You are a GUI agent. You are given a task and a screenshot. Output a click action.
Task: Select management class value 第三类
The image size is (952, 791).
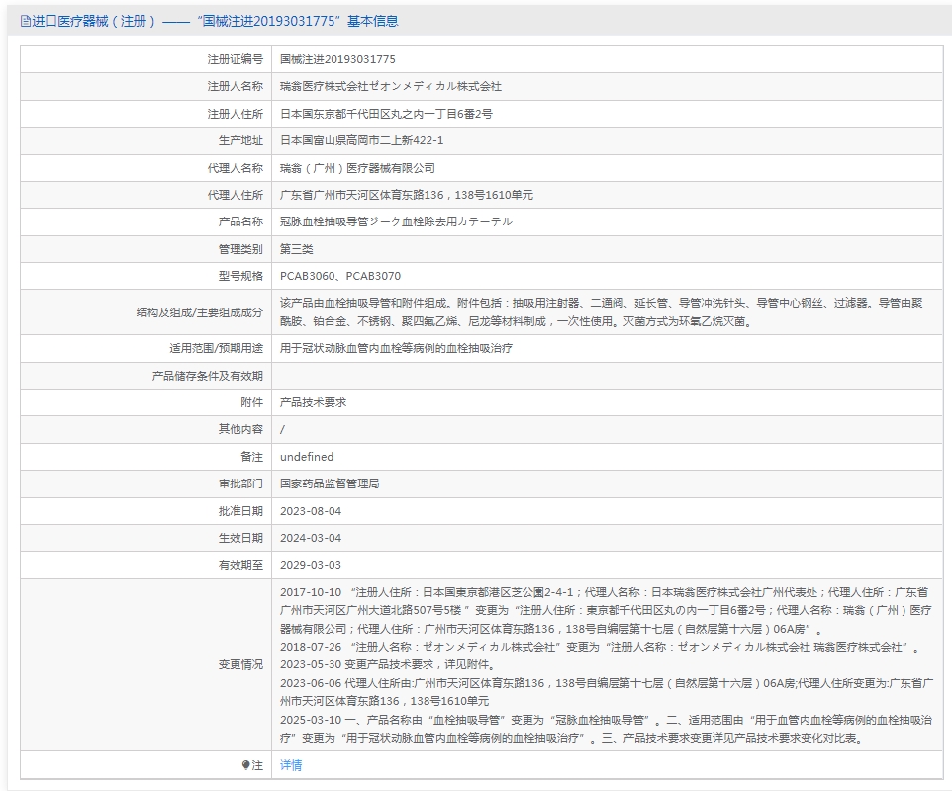tap(296, 249)
